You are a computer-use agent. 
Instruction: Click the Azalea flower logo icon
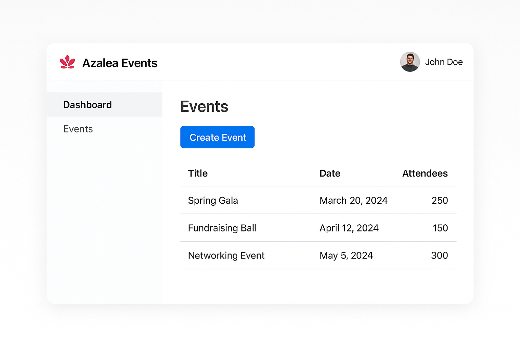click(67, 62)
